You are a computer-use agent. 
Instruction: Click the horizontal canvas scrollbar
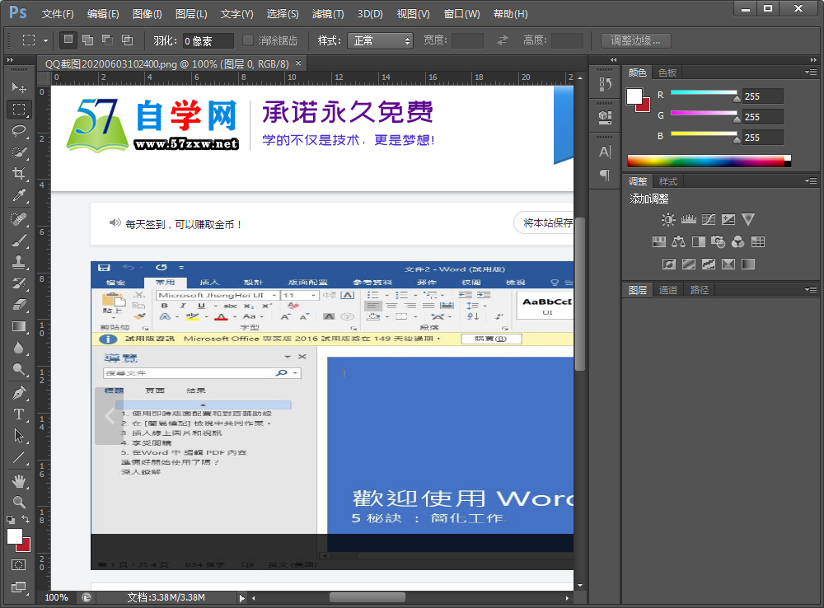[367, 597]
